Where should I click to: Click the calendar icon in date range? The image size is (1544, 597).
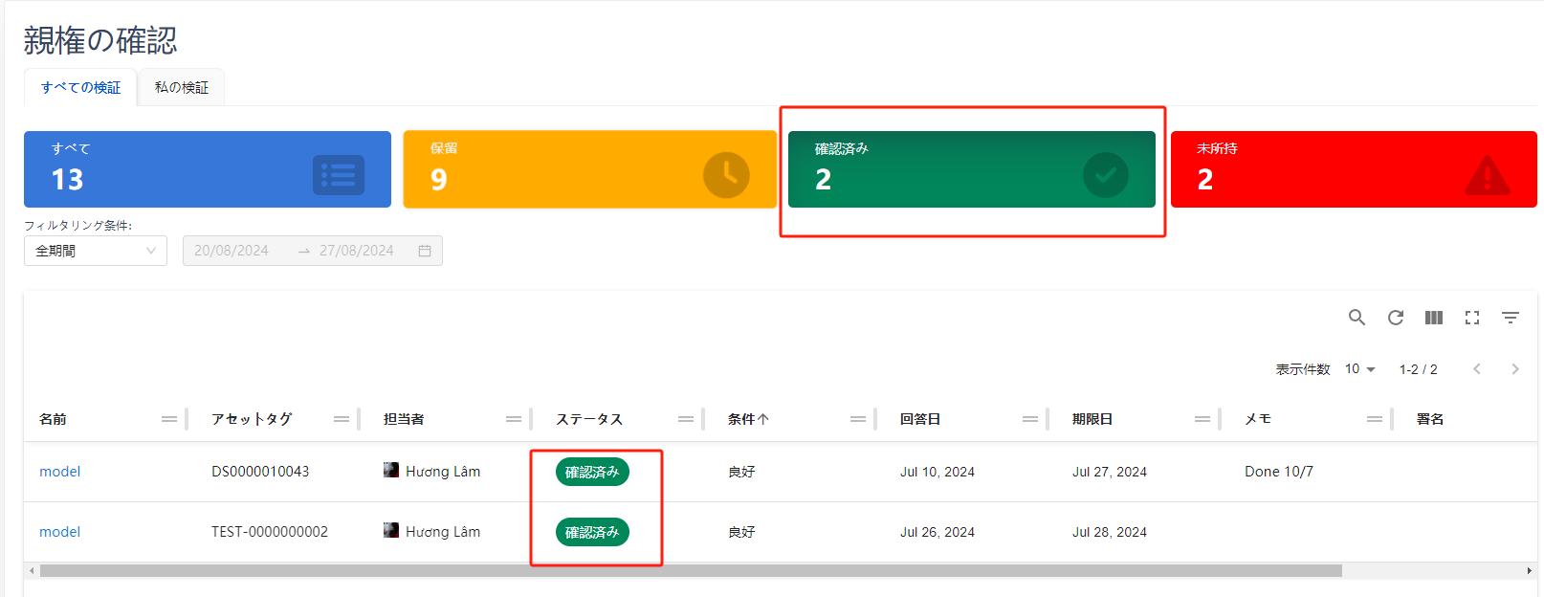coord(425,251)
